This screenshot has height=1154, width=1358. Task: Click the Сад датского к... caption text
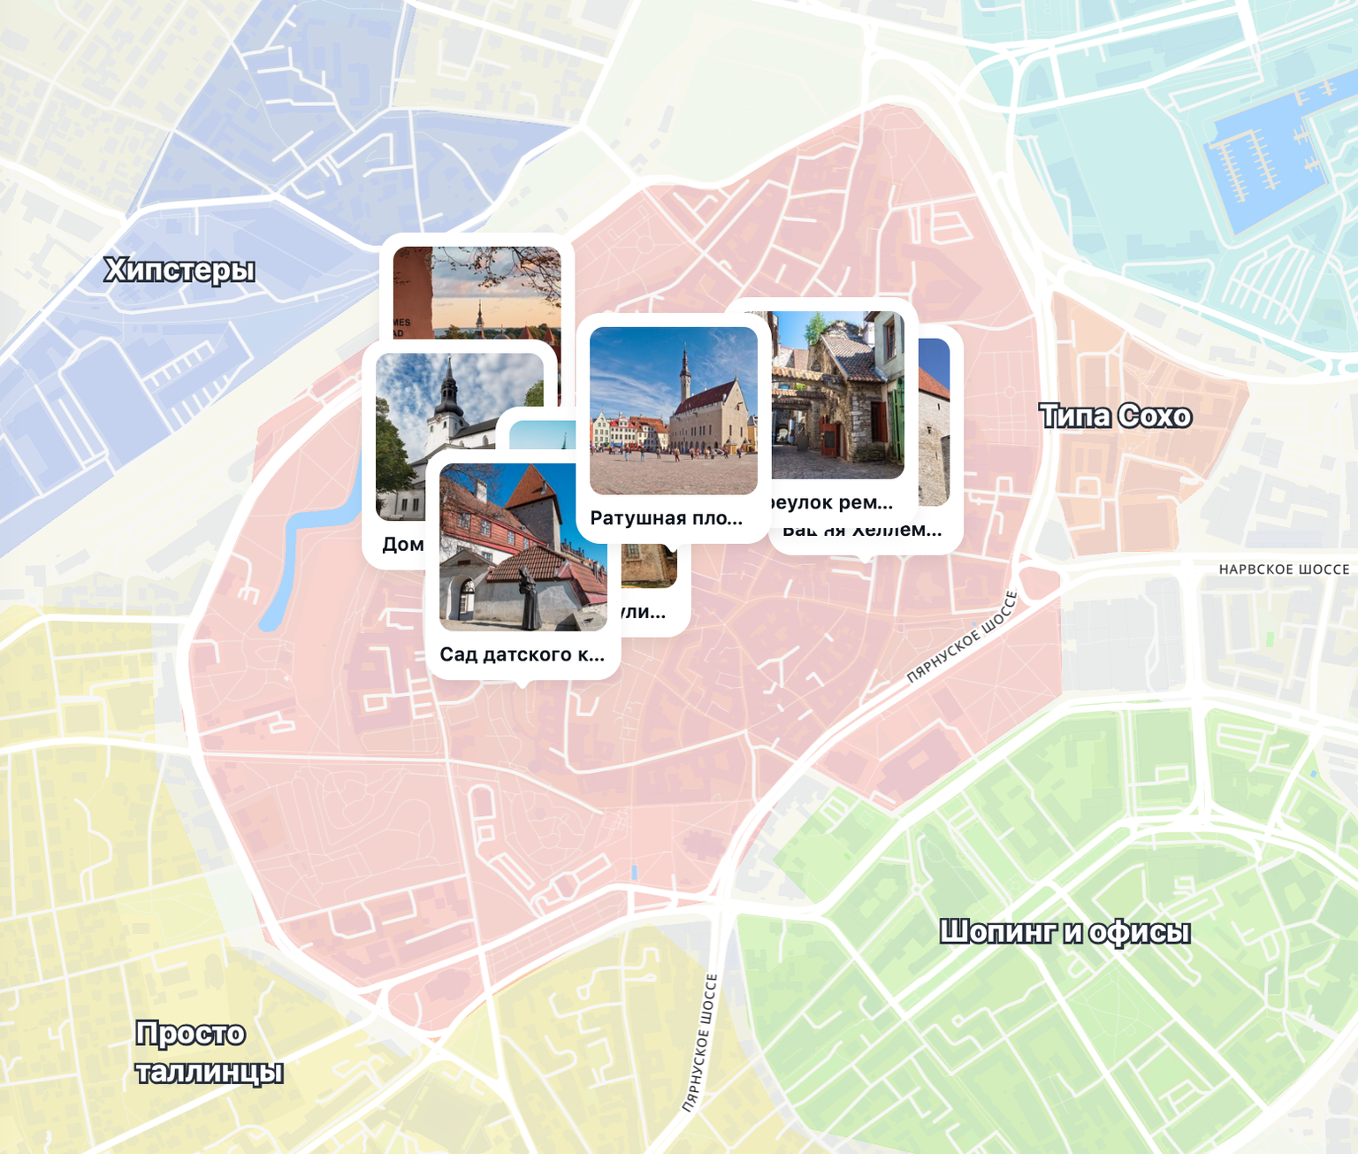523,654
